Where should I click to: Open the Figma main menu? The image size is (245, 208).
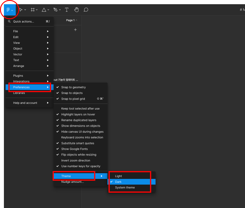pyautogui.click(x=9, y=9)
